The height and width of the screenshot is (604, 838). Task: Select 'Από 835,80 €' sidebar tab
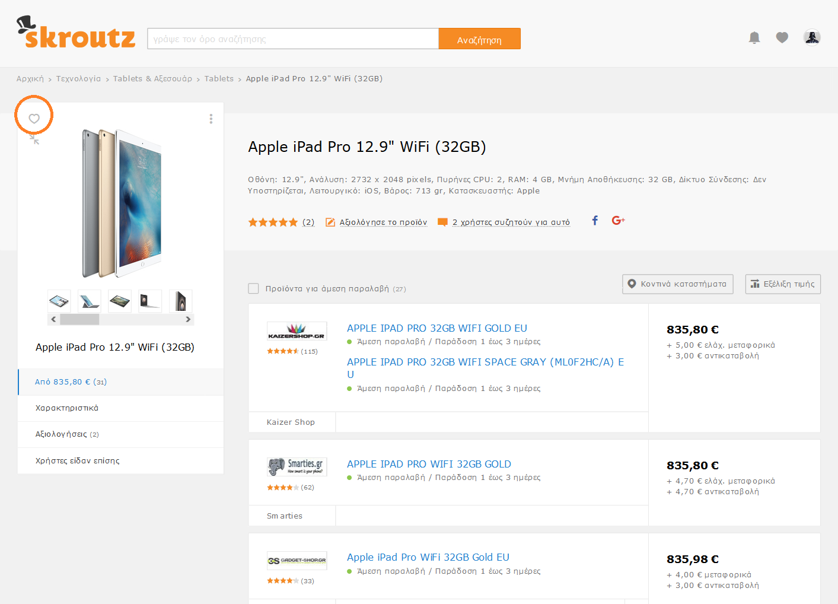[x=121, y=382]
